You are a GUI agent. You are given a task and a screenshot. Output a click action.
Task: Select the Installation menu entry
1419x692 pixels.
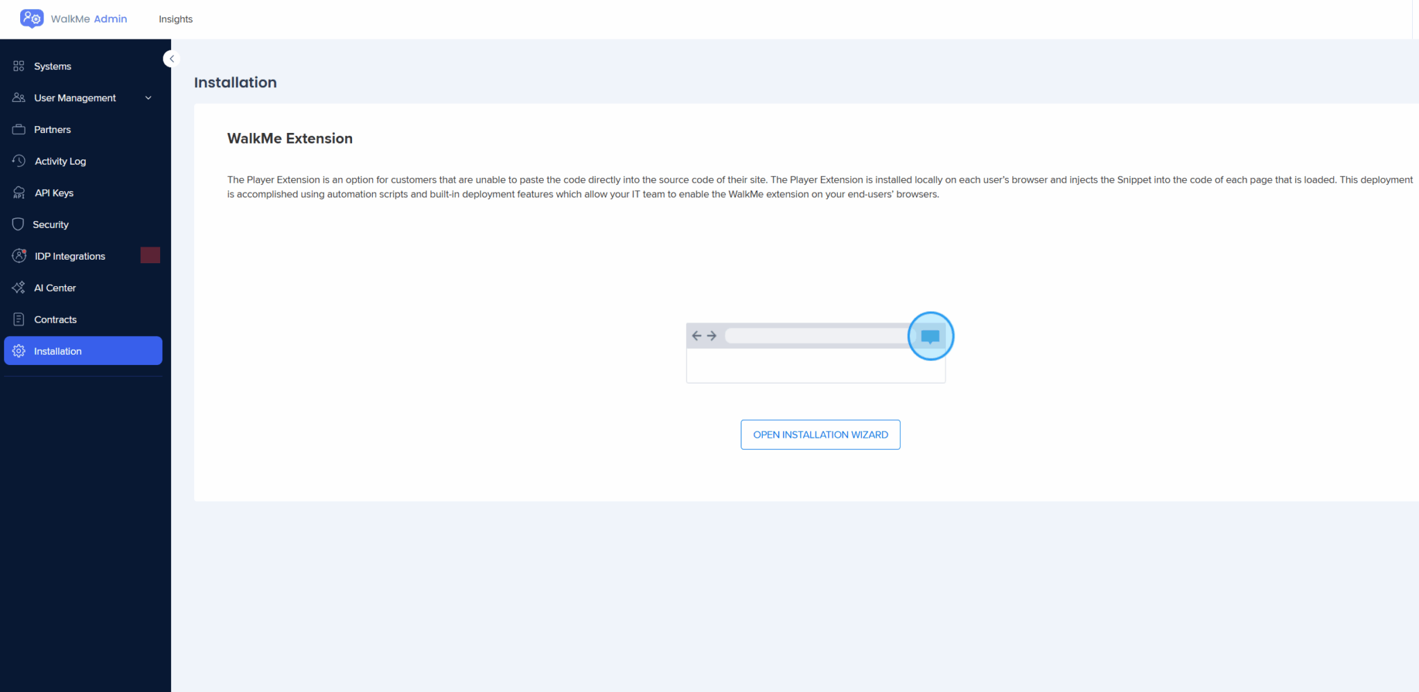[x=58, y=351]
